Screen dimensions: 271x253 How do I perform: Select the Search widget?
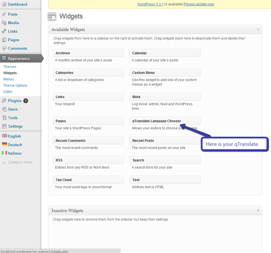coord(165,160)
